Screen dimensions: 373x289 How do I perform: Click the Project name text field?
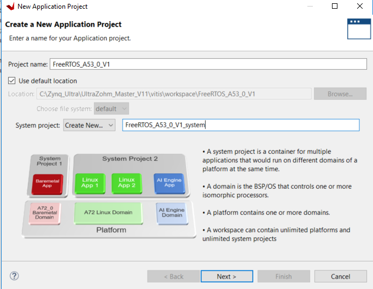(208, 64)
